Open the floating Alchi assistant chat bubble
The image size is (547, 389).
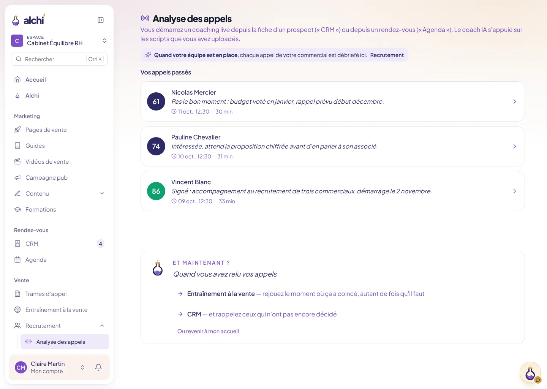(530, 373)
